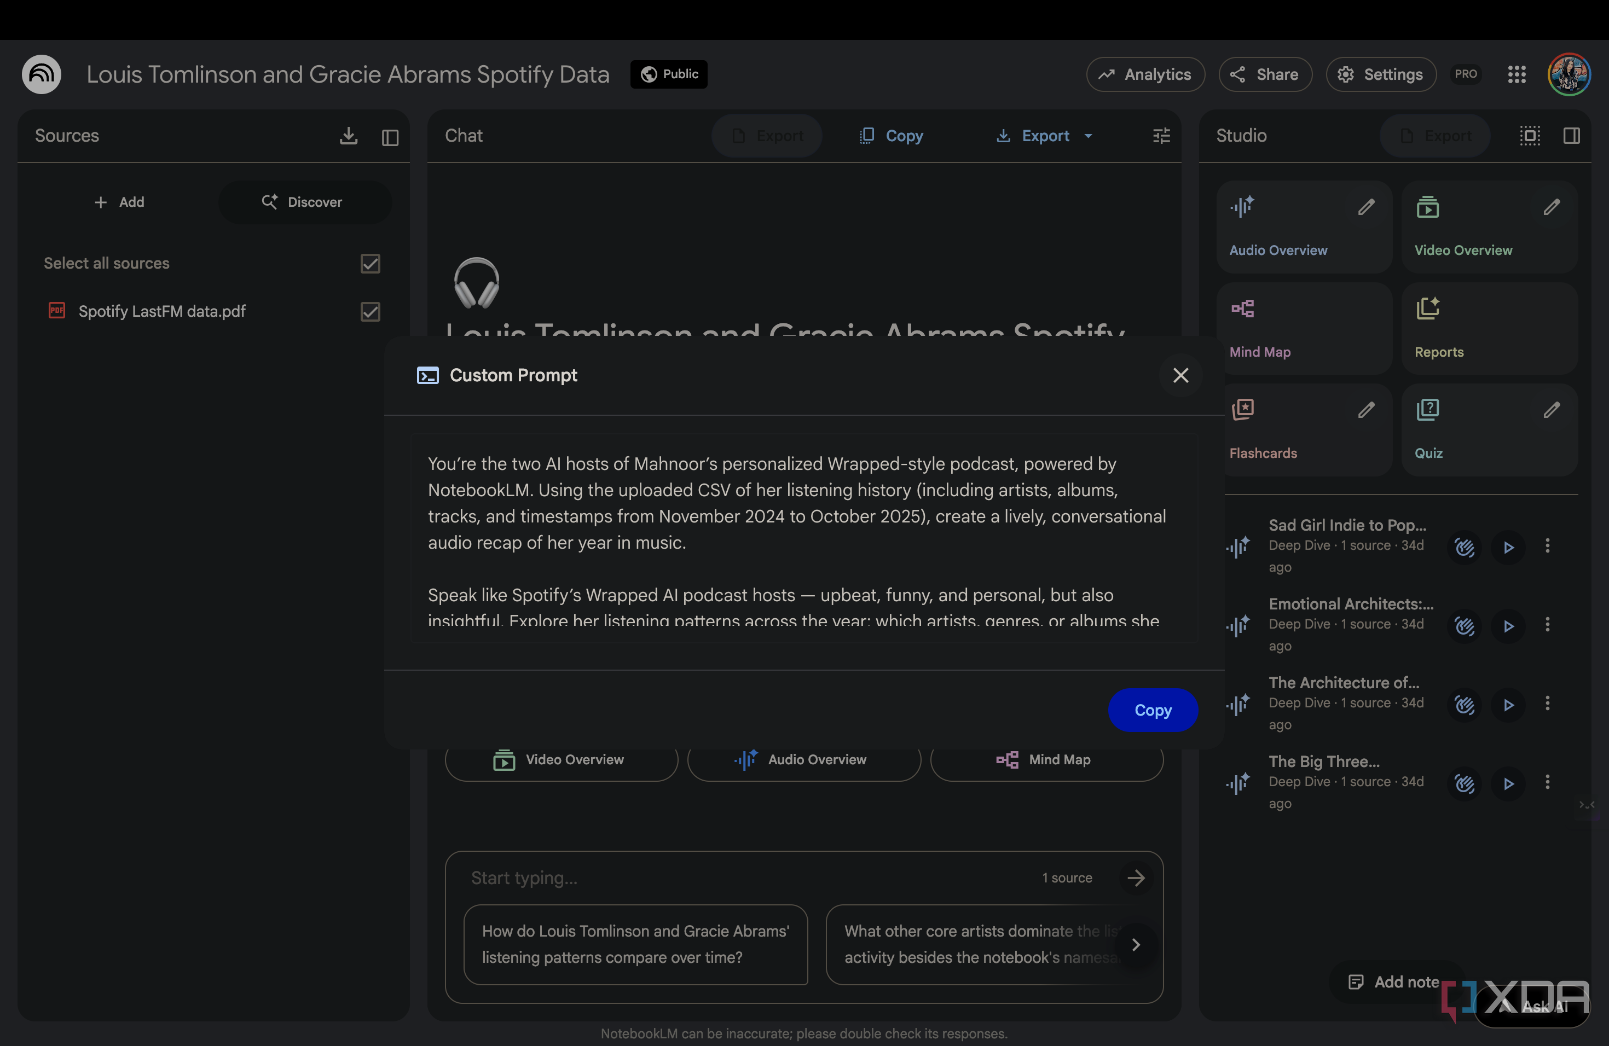This screenshot has height=1046, width=1609.
Task: Click the Public visibility badge
Action: [x=669, y=74]
